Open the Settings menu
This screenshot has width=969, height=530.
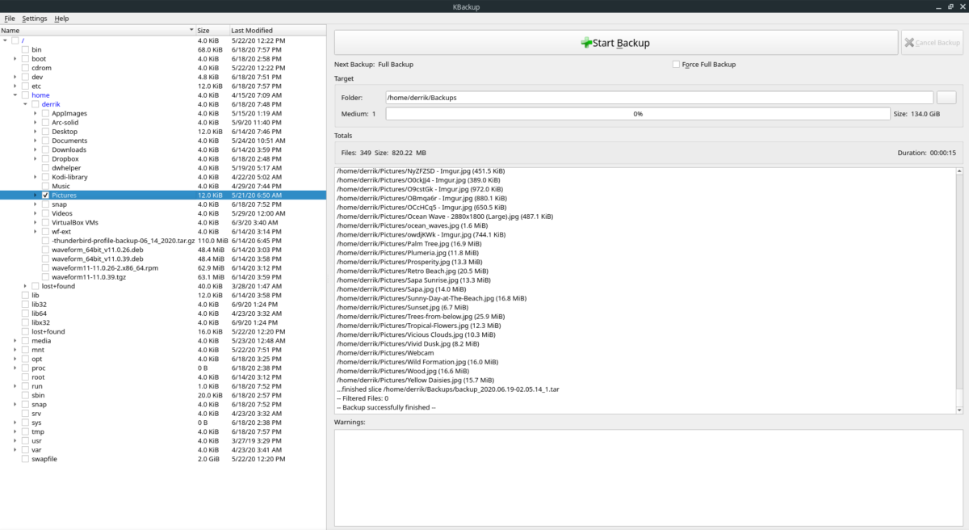34,18
